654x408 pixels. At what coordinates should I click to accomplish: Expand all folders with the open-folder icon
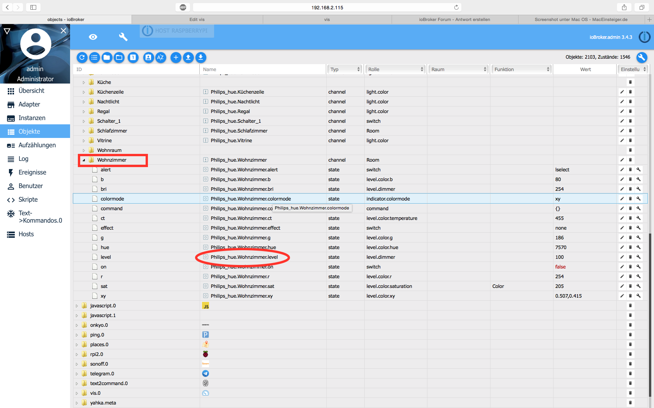[x=119, y=58]
